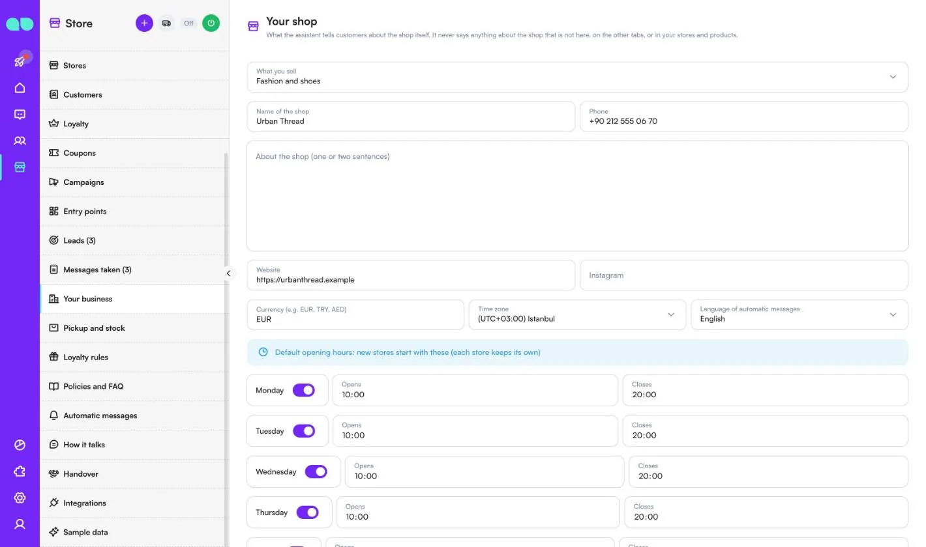Click the purple plus button beside Store
Screen dimensions: 926x547
144,23
